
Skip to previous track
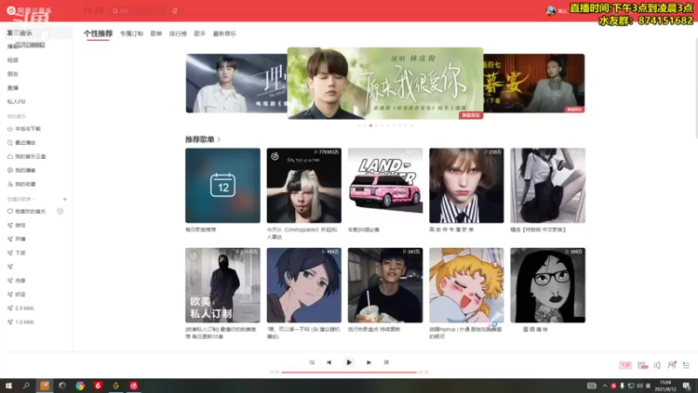329,362
